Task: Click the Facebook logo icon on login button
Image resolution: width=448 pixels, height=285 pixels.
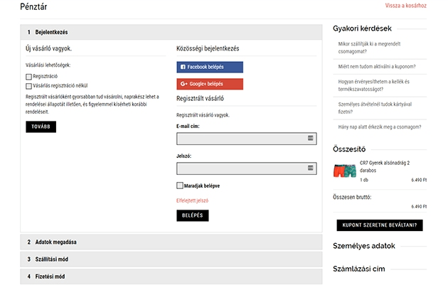Action: point(183,67)
